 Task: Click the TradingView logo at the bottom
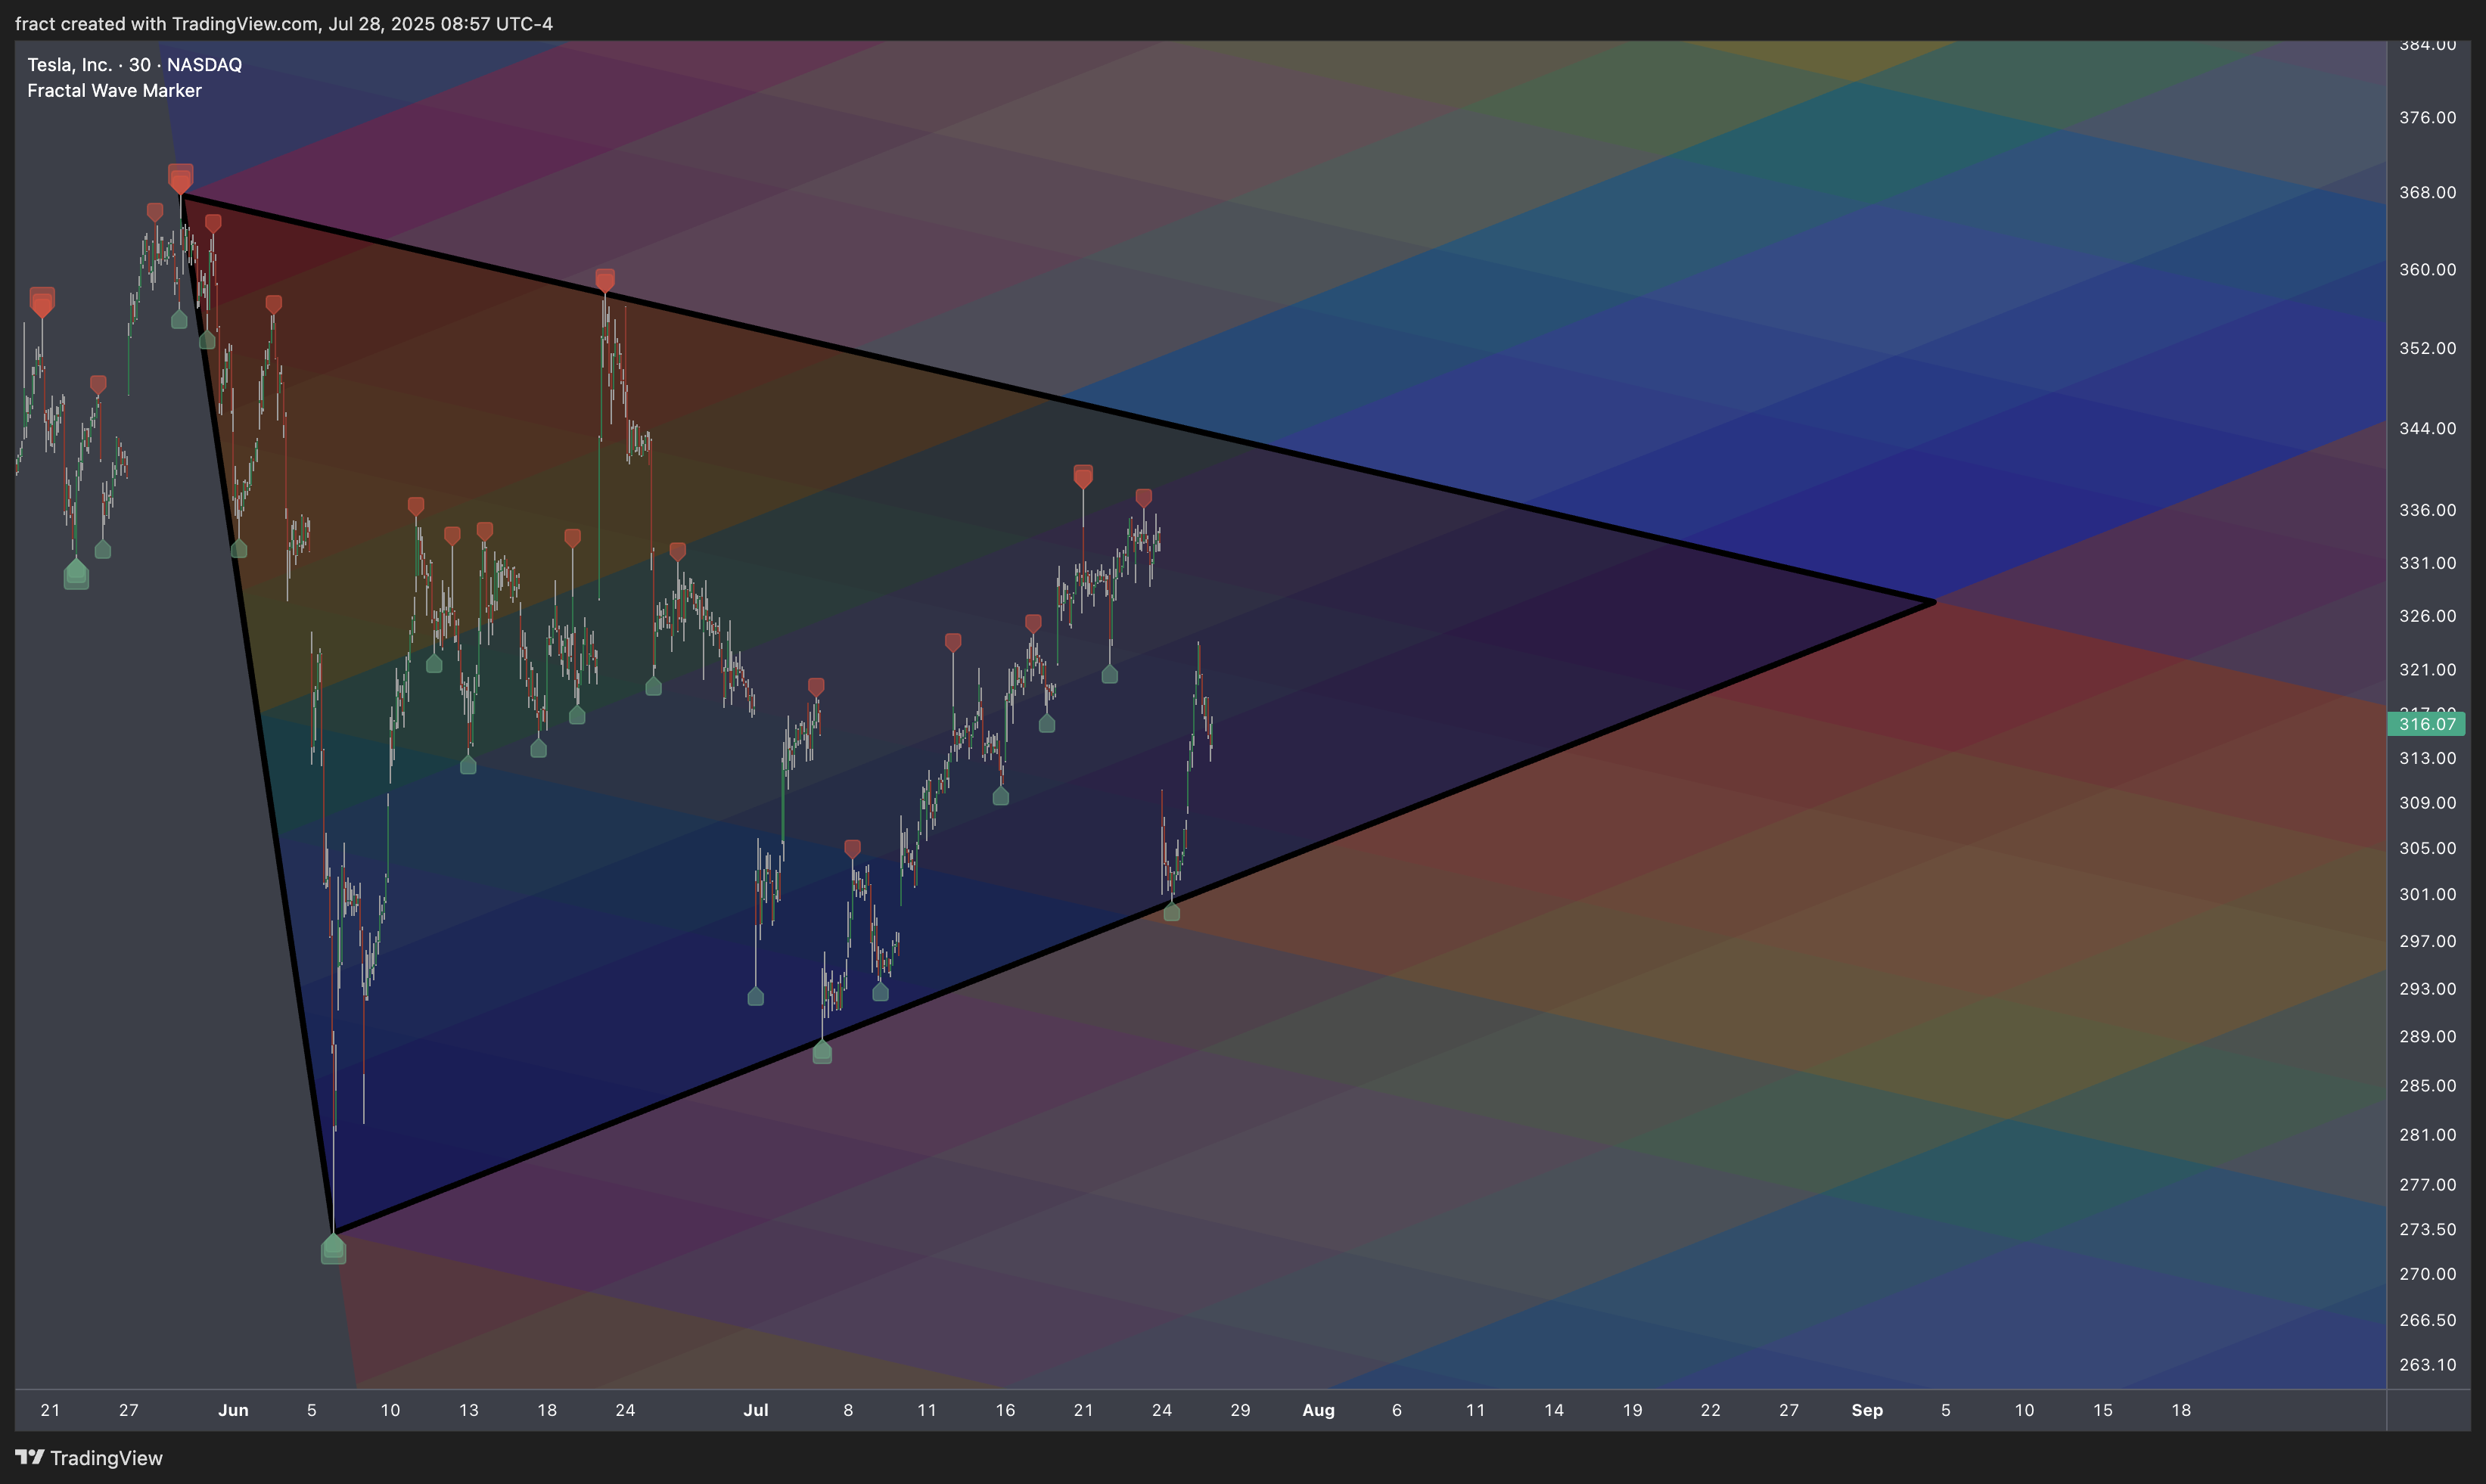coord(88,1457)
